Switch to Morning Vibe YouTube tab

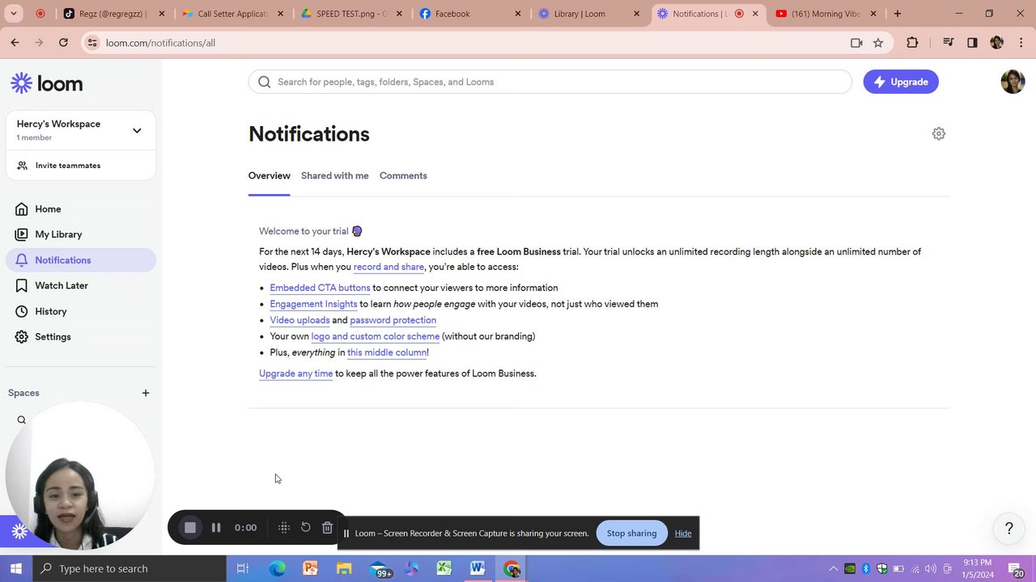pyautogui.click(x=826, y=14)
